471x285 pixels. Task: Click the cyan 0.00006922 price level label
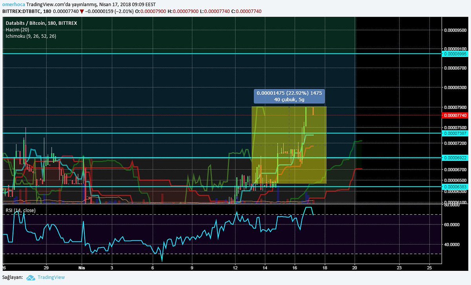[x=456, y=158]
